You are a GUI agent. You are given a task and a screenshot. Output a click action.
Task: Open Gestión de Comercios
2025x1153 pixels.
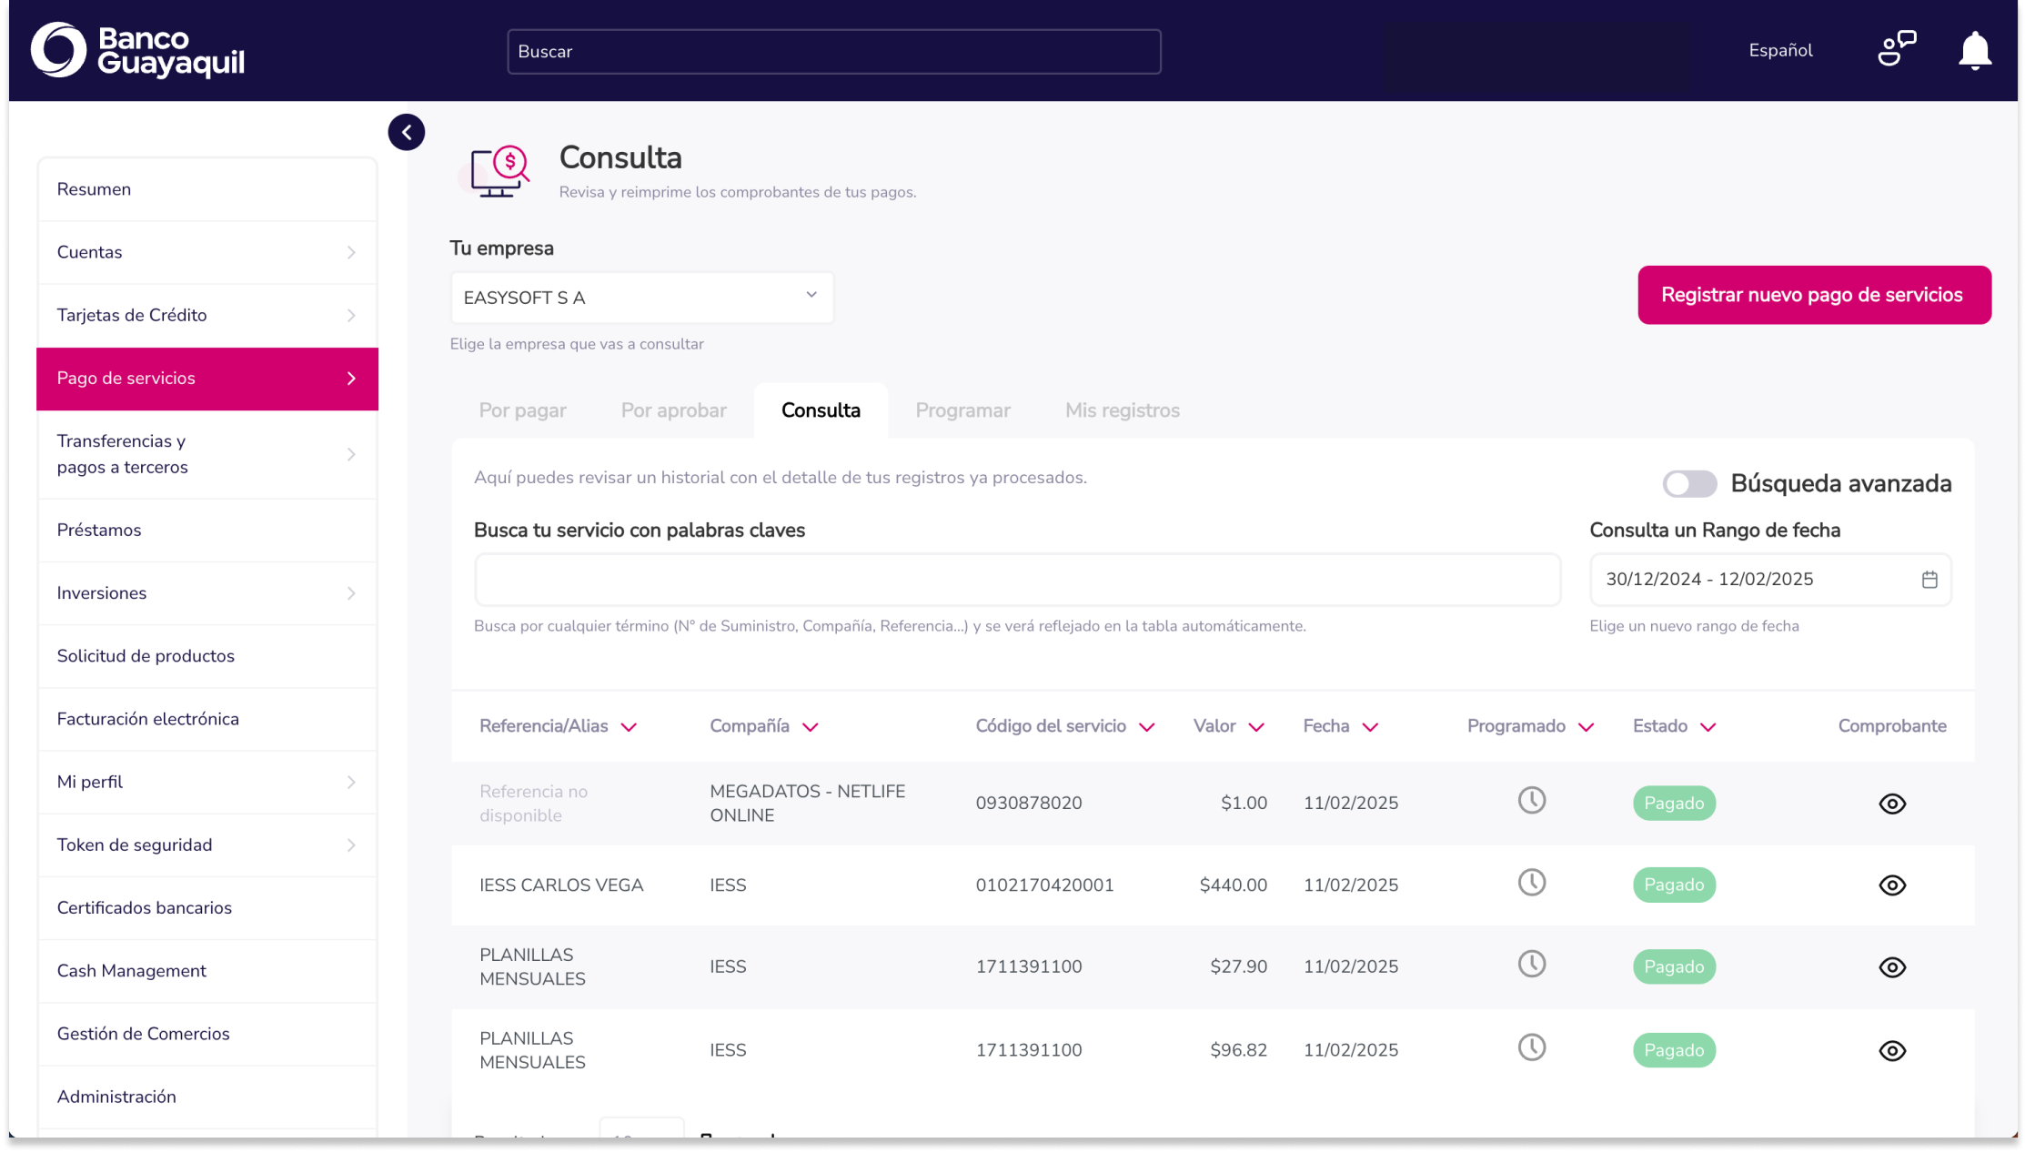(x=207, y=1034)
